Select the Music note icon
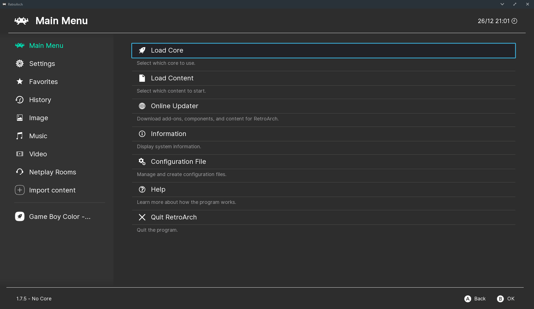The width and height of the screenshot is (534, 309). pos(19,136)
